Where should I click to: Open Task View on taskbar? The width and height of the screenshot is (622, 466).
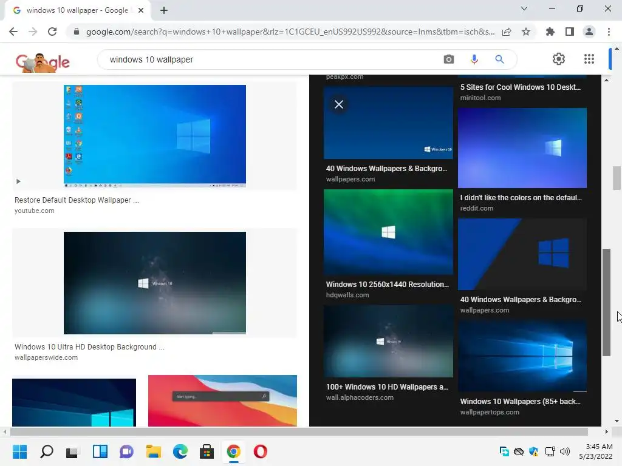click(73, 451)
